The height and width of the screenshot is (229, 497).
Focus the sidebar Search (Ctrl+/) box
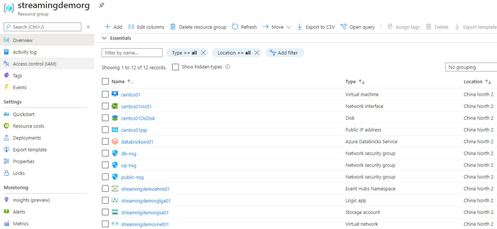tap(42, 27)
